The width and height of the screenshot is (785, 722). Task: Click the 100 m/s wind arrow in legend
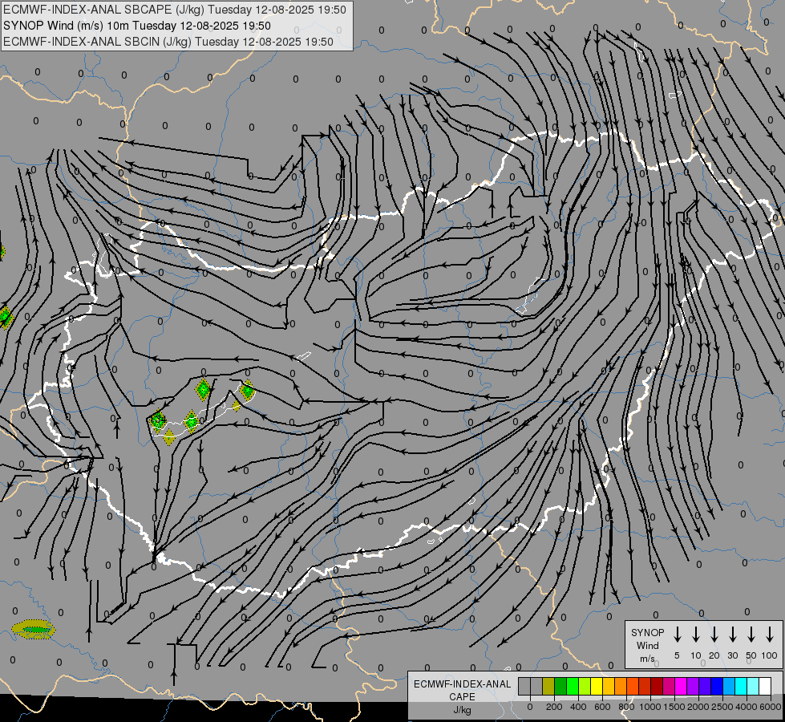[x=770, y=635]
